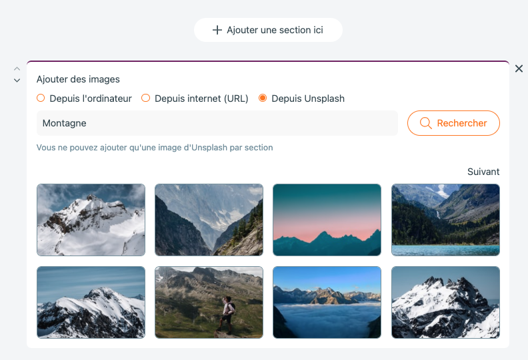Click Ajouter une section ici button
The height and width of the screenshot is (360, 528).
click(268, 30)
